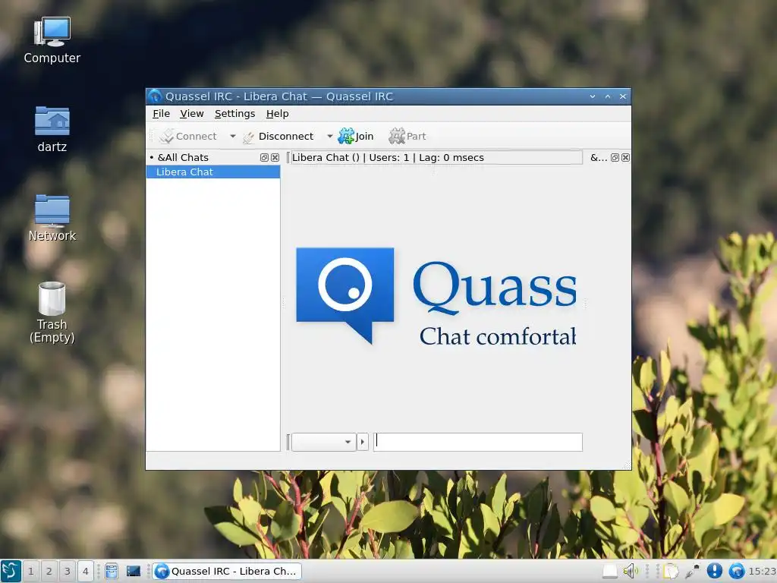Switch to virtual desktop 2
777x583 pixels.
tap(49, 571)
